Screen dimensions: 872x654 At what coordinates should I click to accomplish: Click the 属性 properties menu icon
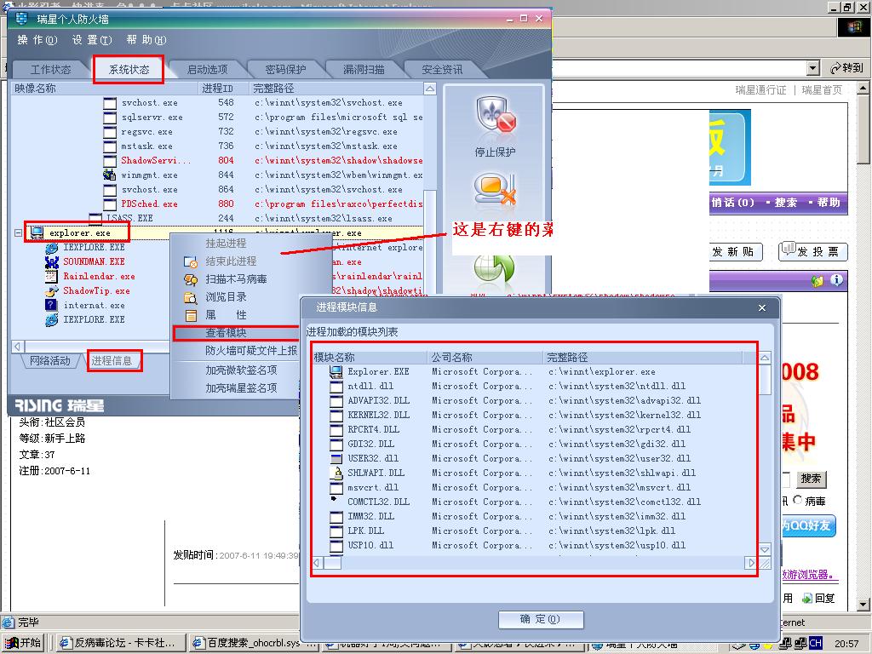tap(191, 315)
